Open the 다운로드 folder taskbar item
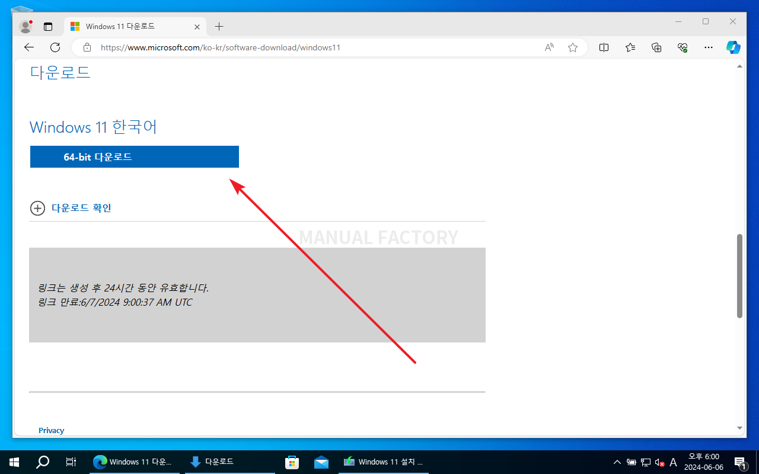 pos(229,462)
